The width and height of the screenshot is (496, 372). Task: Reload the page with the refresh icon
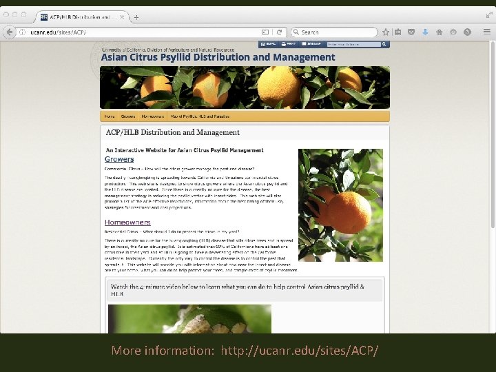(x=279, y=32)
